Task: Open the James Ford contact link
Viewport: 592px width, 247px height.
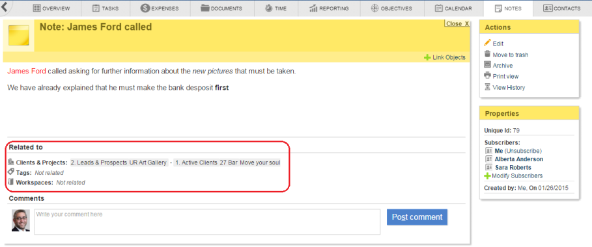Action: (27, 71)
